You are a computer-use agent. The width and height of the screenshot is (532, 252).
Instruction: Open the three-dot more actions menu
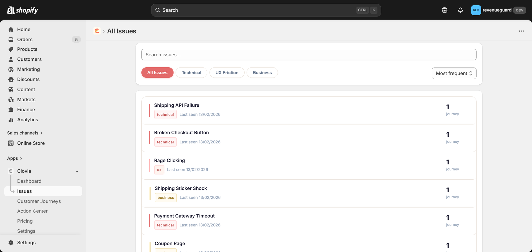[521, 31]
